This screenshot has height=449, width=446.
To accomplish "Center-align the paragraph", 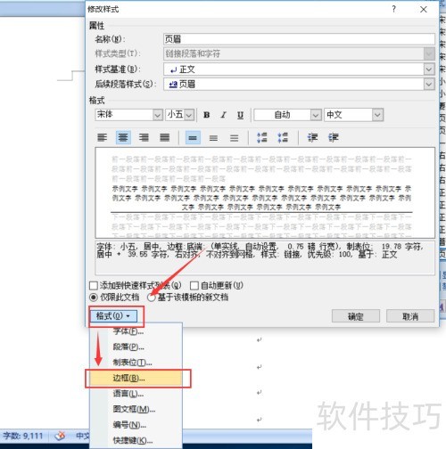I will [x=123, y=137].
